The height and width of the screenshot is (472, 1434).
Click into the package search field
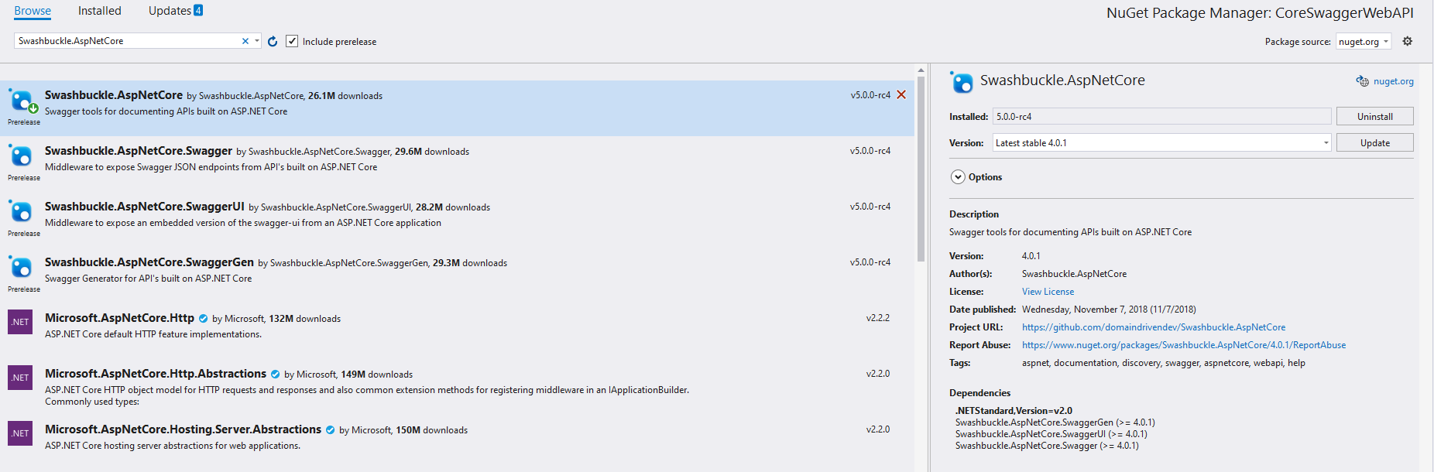pyautogui.click(x=127, y=41)
